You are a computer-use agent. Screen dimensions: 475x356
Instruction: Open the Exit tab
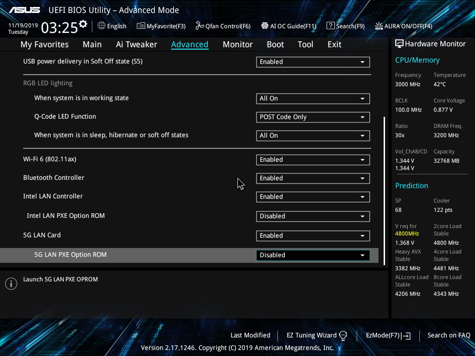[334, 44]
